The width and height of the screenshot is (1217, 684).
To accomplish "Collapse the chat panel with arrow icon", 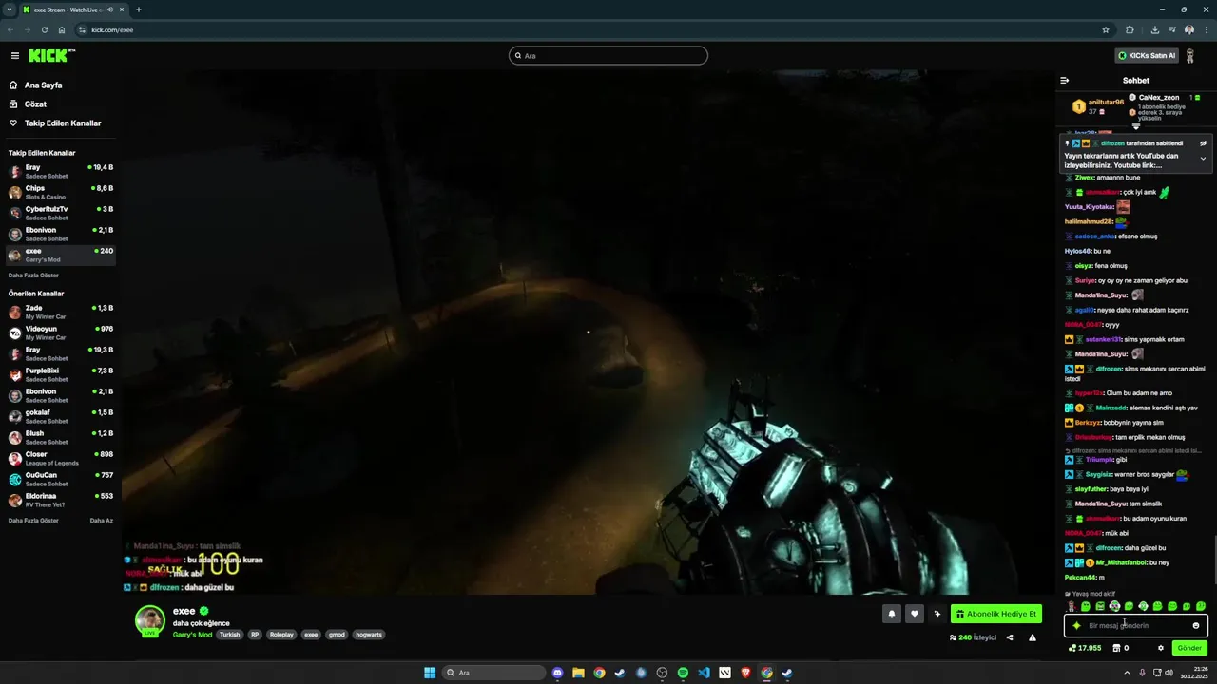I will 1065,81.
